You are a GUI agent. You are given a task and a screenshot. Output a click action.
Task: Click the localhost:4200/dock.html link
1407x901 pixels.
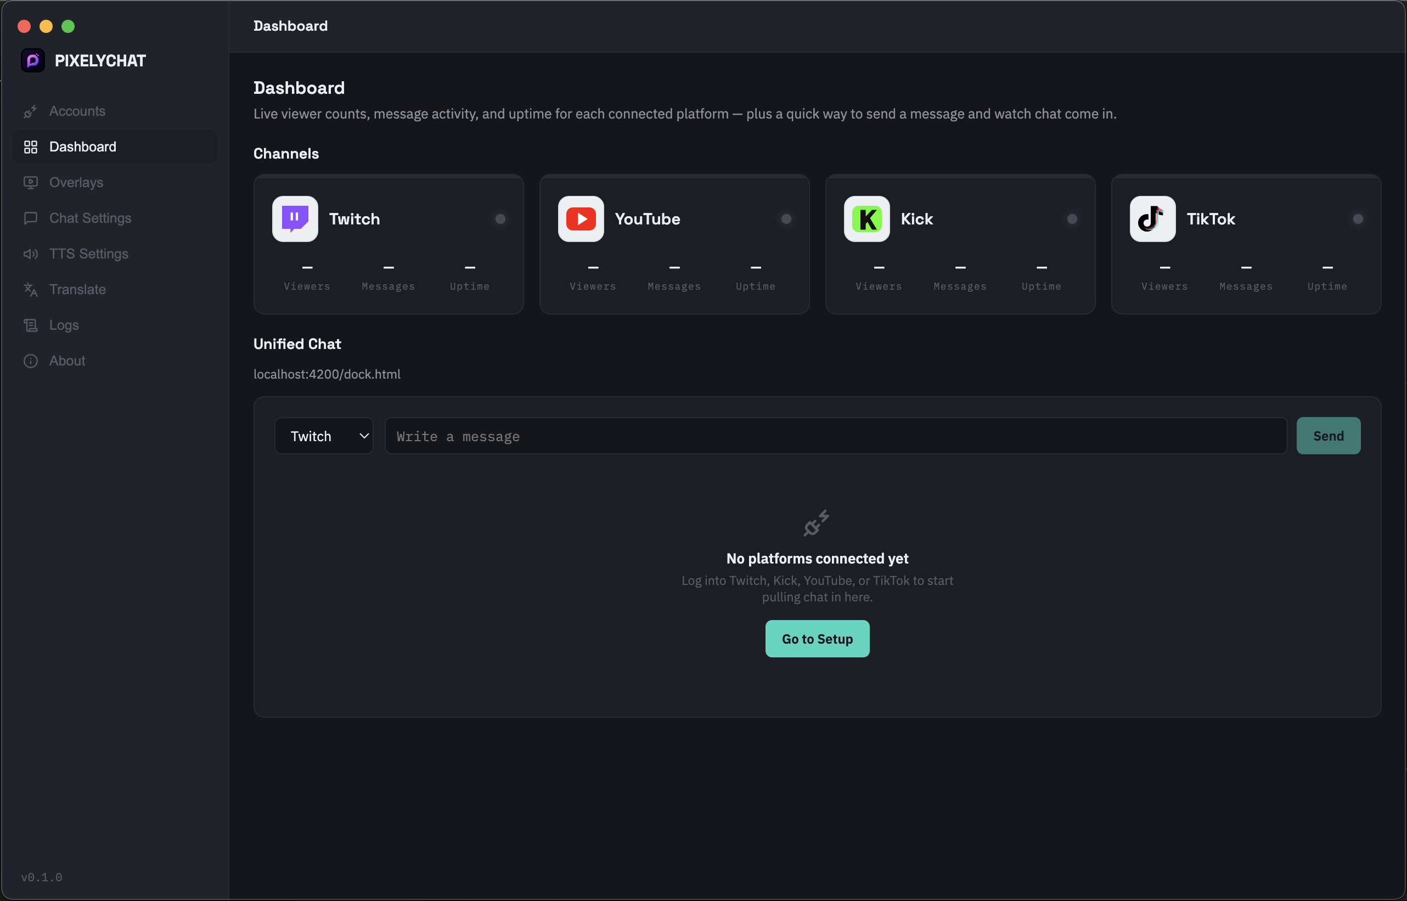(327, 374)
